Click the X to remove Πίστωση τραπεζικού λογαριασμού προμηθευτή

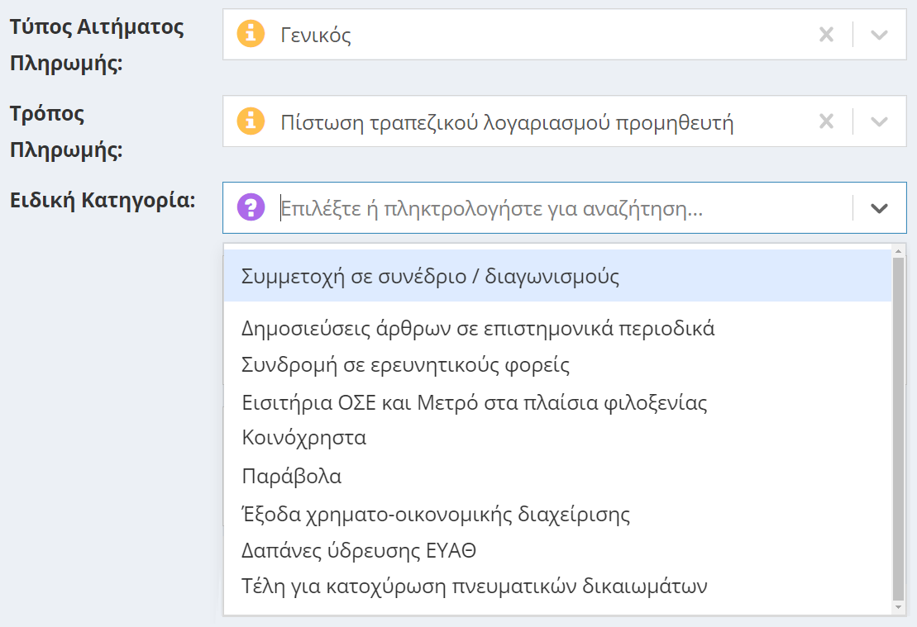(825, 121)
